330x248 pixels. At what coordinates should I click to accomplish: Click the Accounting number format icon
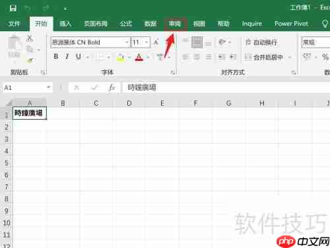(306, 57)
